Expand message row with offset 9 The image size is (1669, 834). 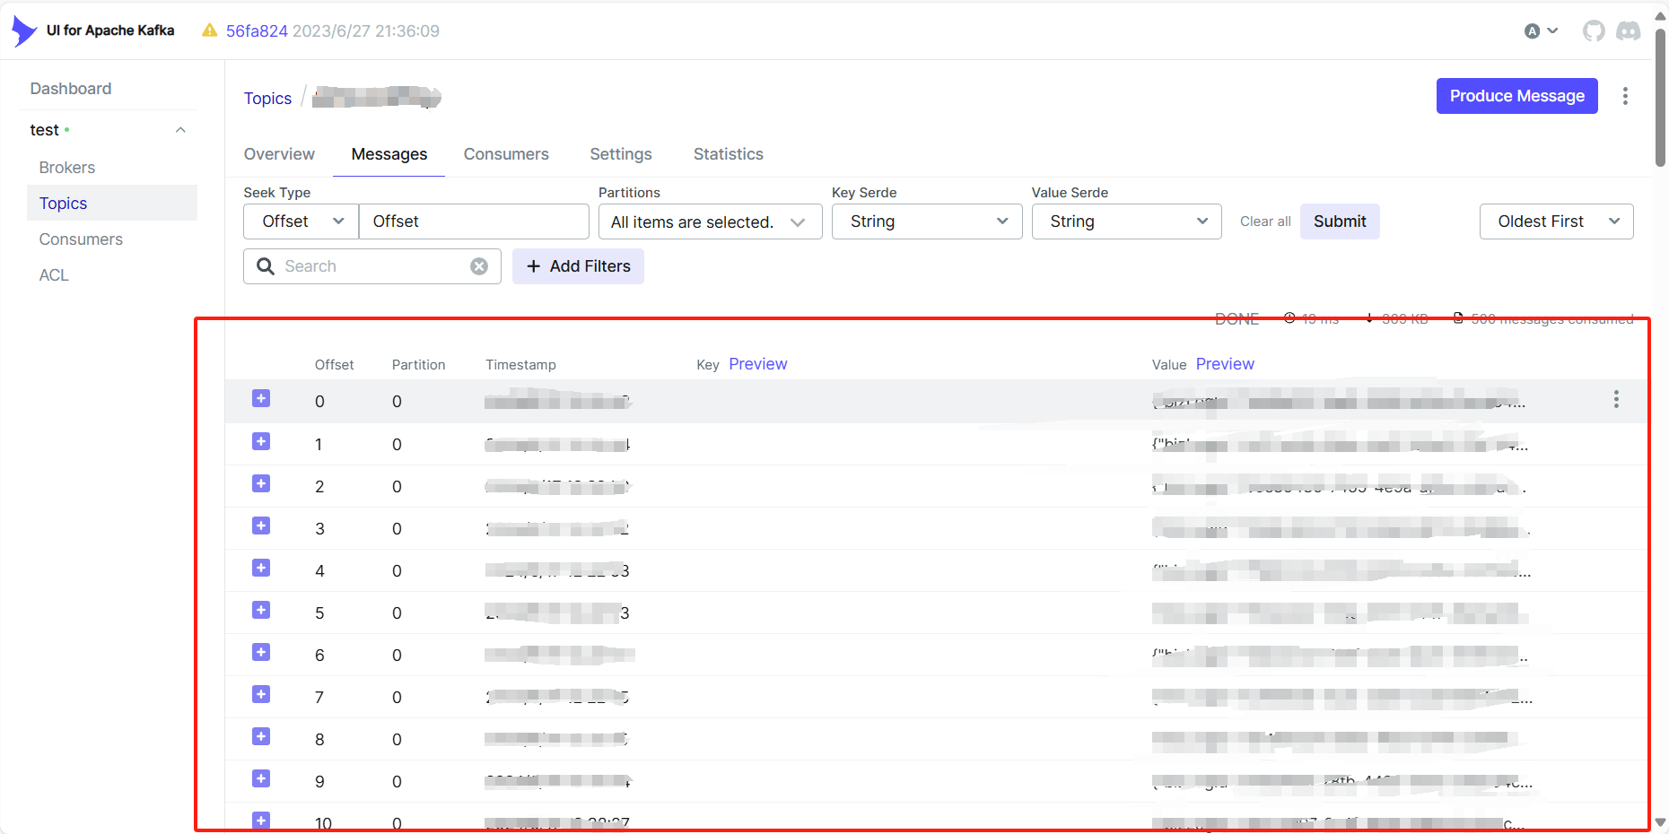click(261, 778)
